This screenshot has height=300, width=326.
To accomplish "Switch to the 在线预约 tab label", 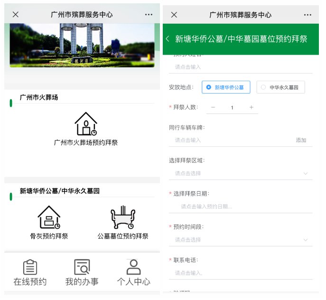I will click(x=30, y=281).
